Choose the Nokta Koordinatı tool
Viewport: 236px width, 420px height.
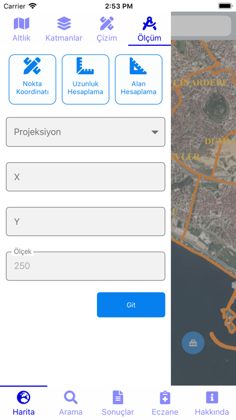click(x=33, y=79)
